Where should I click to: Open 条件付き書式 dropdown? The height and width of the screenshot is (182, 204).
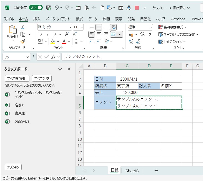pos(172,27)
